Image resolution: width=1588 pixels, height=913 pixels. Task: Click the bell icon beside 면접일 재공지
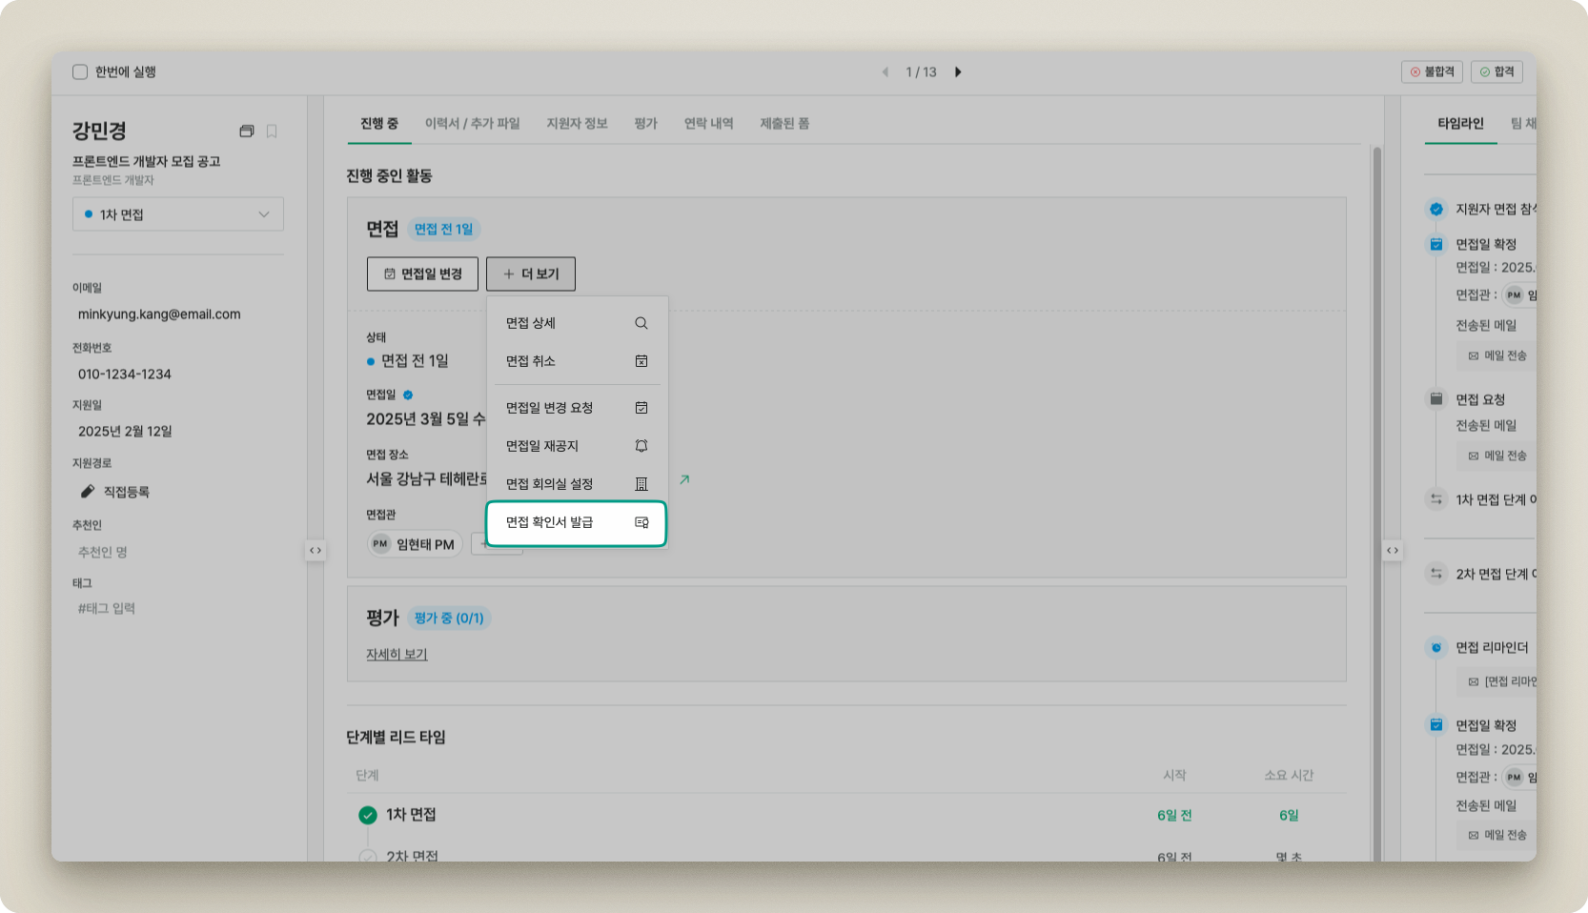click(x=641, y=445)
